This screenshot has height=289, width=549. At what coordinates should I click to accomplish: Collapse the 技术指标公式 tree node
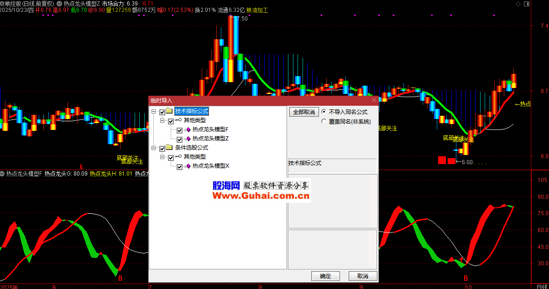pos(154,112)
